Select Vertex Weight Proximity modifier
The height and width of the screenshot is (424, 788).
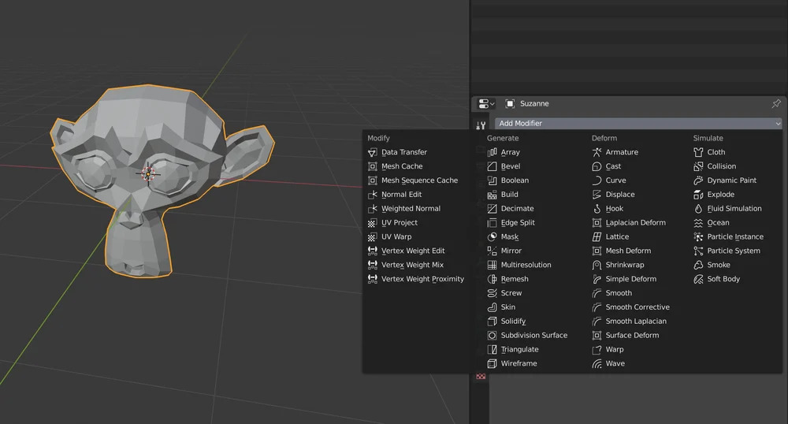click(422, 279)
